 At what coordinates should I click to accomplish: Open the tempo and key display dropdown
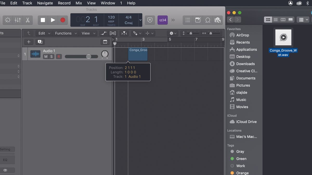point(140,20)
